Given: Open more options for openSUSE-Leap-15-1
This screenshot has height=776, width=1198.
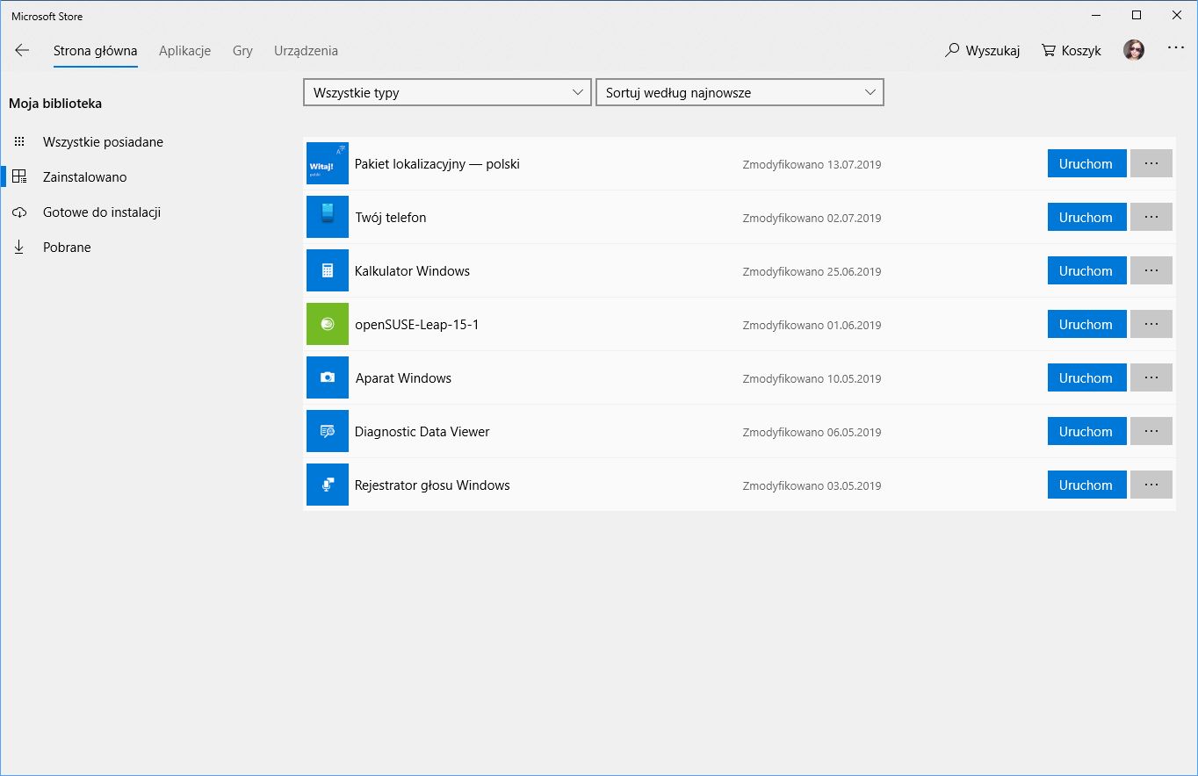Looking at the screenshot, I should point(1151,324).
